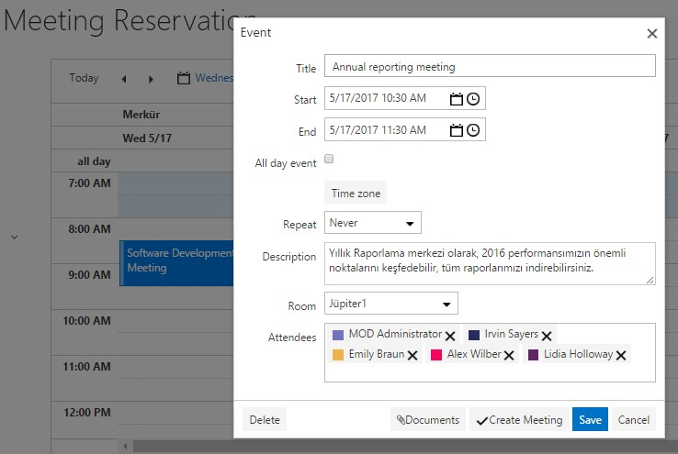Click into the Title field

point(490,66)
